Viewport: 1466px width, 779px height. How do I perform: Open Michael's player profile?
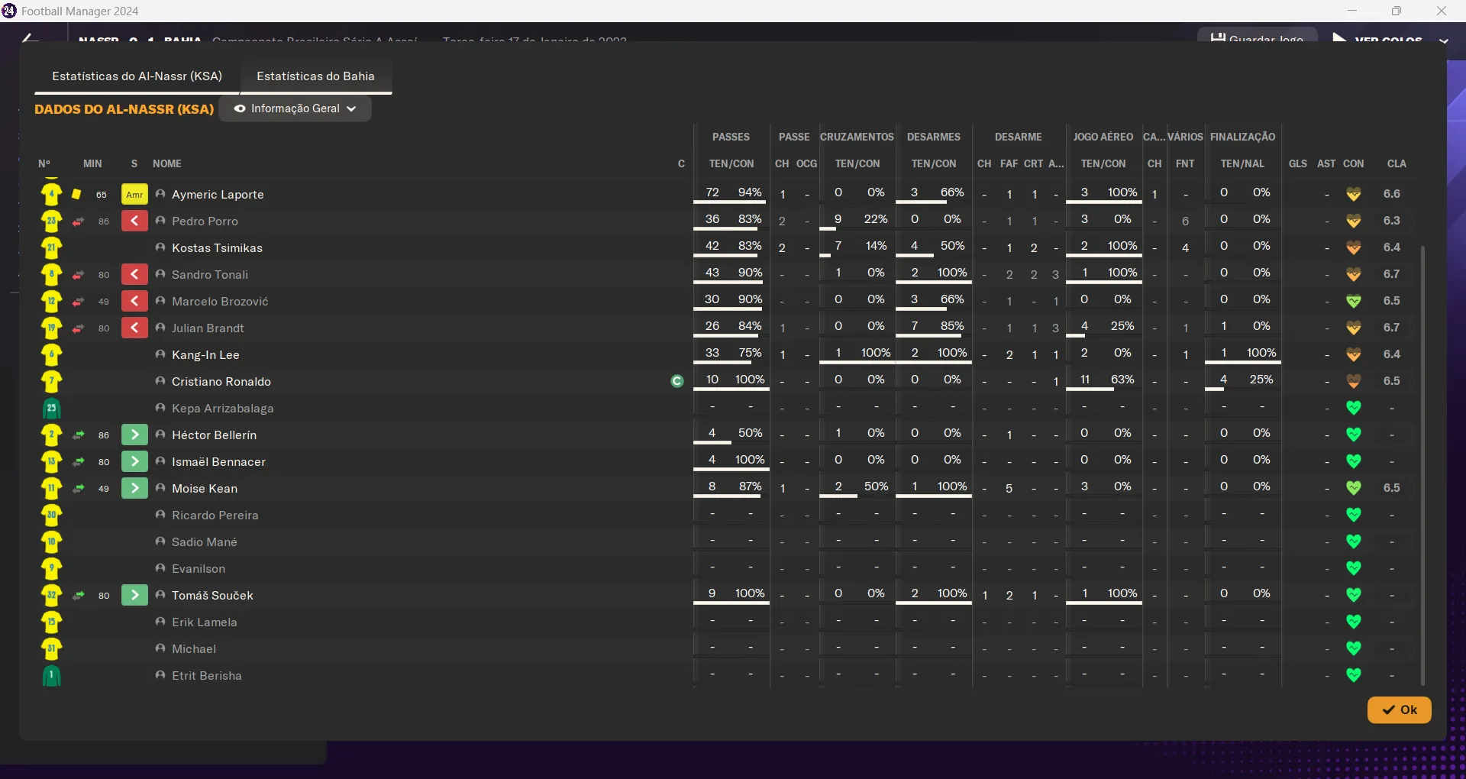[x=194, y=649]
